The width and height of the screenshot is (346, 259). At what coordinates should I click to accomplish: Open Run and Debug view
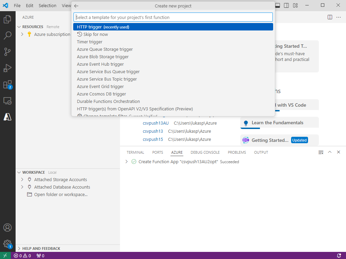[7, 68]
